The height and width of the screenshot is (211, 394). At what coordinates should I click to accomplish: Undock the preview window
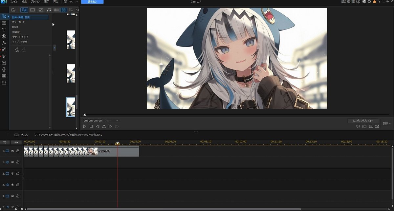(x=377, y=126)
